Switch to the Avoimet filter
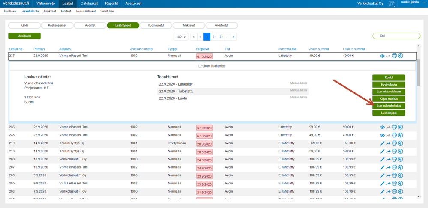The image size is (428, 208). pyautogui.click(x=90, y=25)
